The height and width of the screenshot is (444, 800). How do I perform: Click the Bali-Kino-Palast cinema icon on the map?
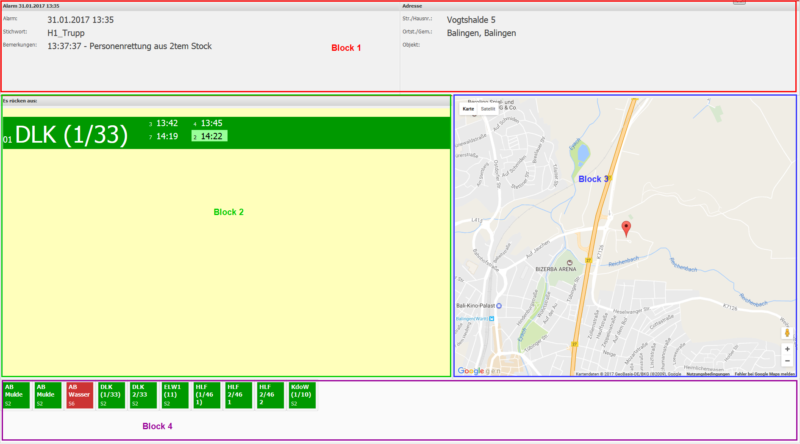pyautogui.click(x=499, y=306)
